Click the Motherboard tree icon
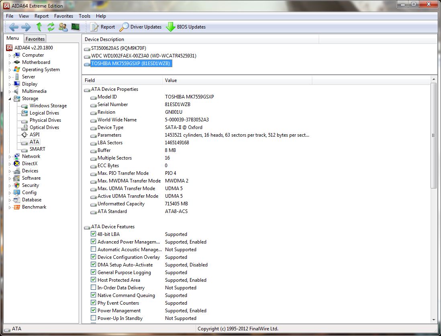Screen dimensions: 441x336 coord(17,62)
